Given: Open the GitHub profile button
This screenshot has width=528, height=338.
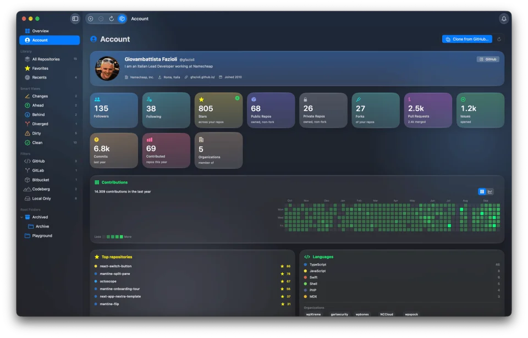Looking at the screenshot, I should pos(488,59).
